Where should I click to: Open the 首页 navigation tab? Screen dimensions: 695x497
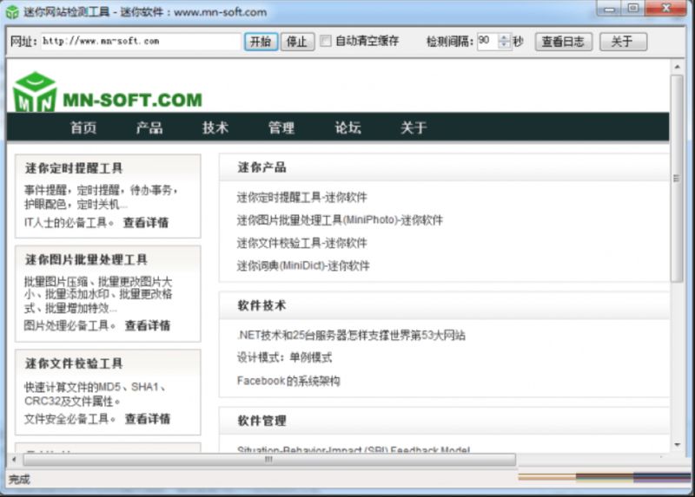(83, 128)
